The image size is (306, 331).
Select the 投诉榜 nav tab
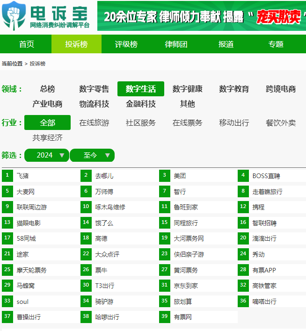[x=76, y=44]
